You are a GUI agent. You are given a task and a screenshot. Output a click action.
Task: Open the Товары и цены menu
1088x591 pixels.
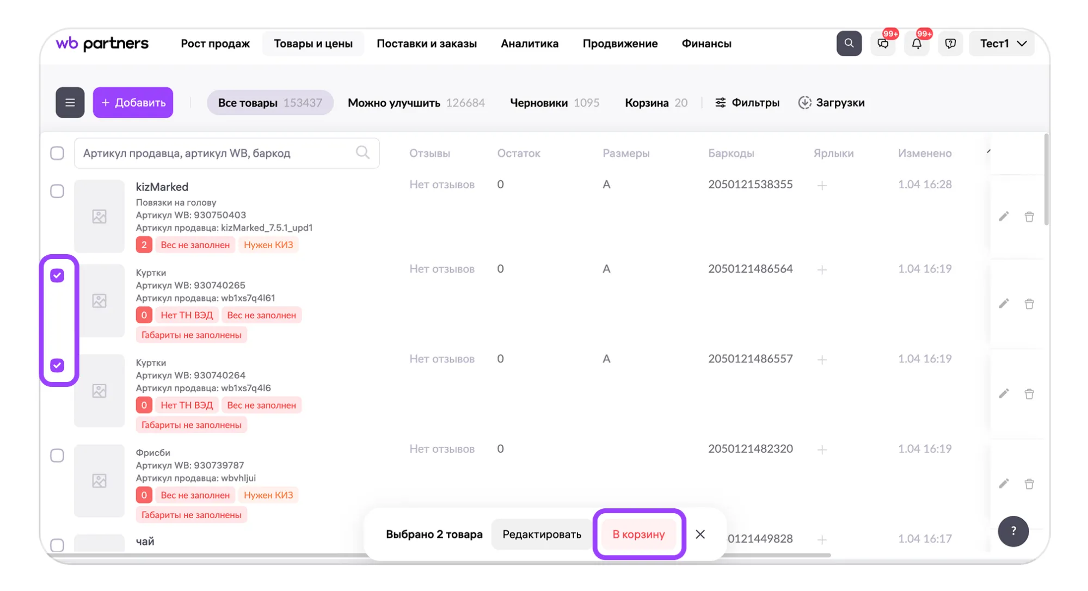tap(313, 44)
